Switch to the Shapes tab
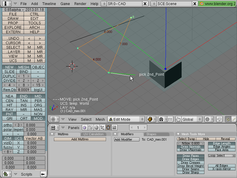Image resolution: width=237 pixels, height=178 pixels. (151, 134)
